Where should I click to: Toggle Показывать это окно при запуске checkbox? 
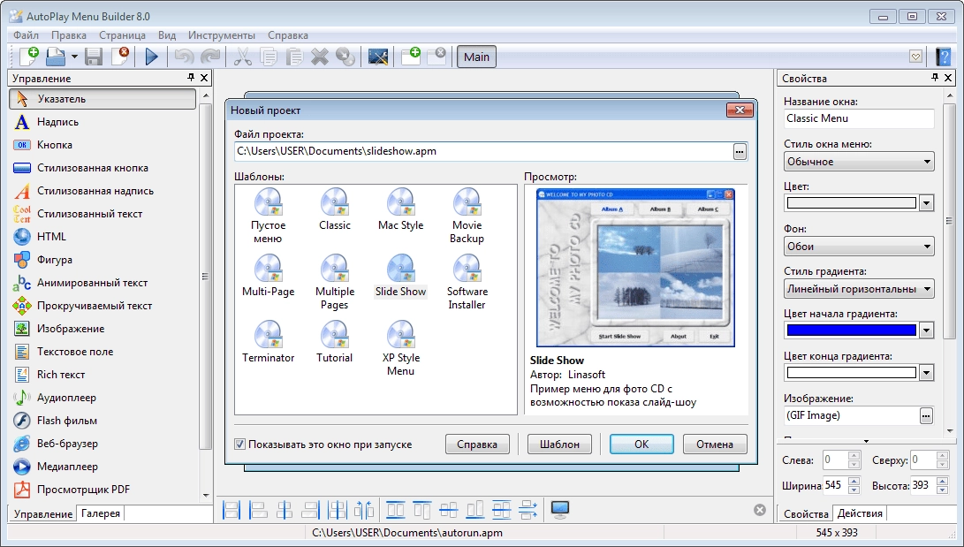pyautogui.click(x=239, y=444)
